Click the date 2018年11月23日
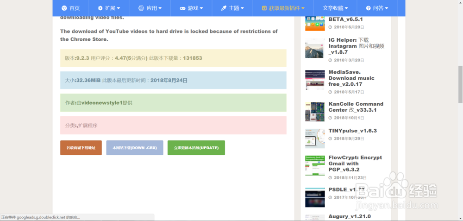463x221 pixels. click(350, 177)
